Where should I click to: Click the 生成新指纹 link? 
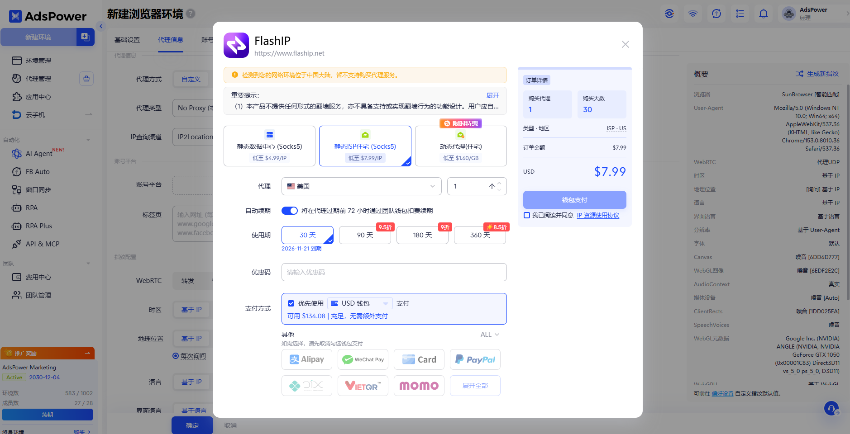[x=817, y=74]
